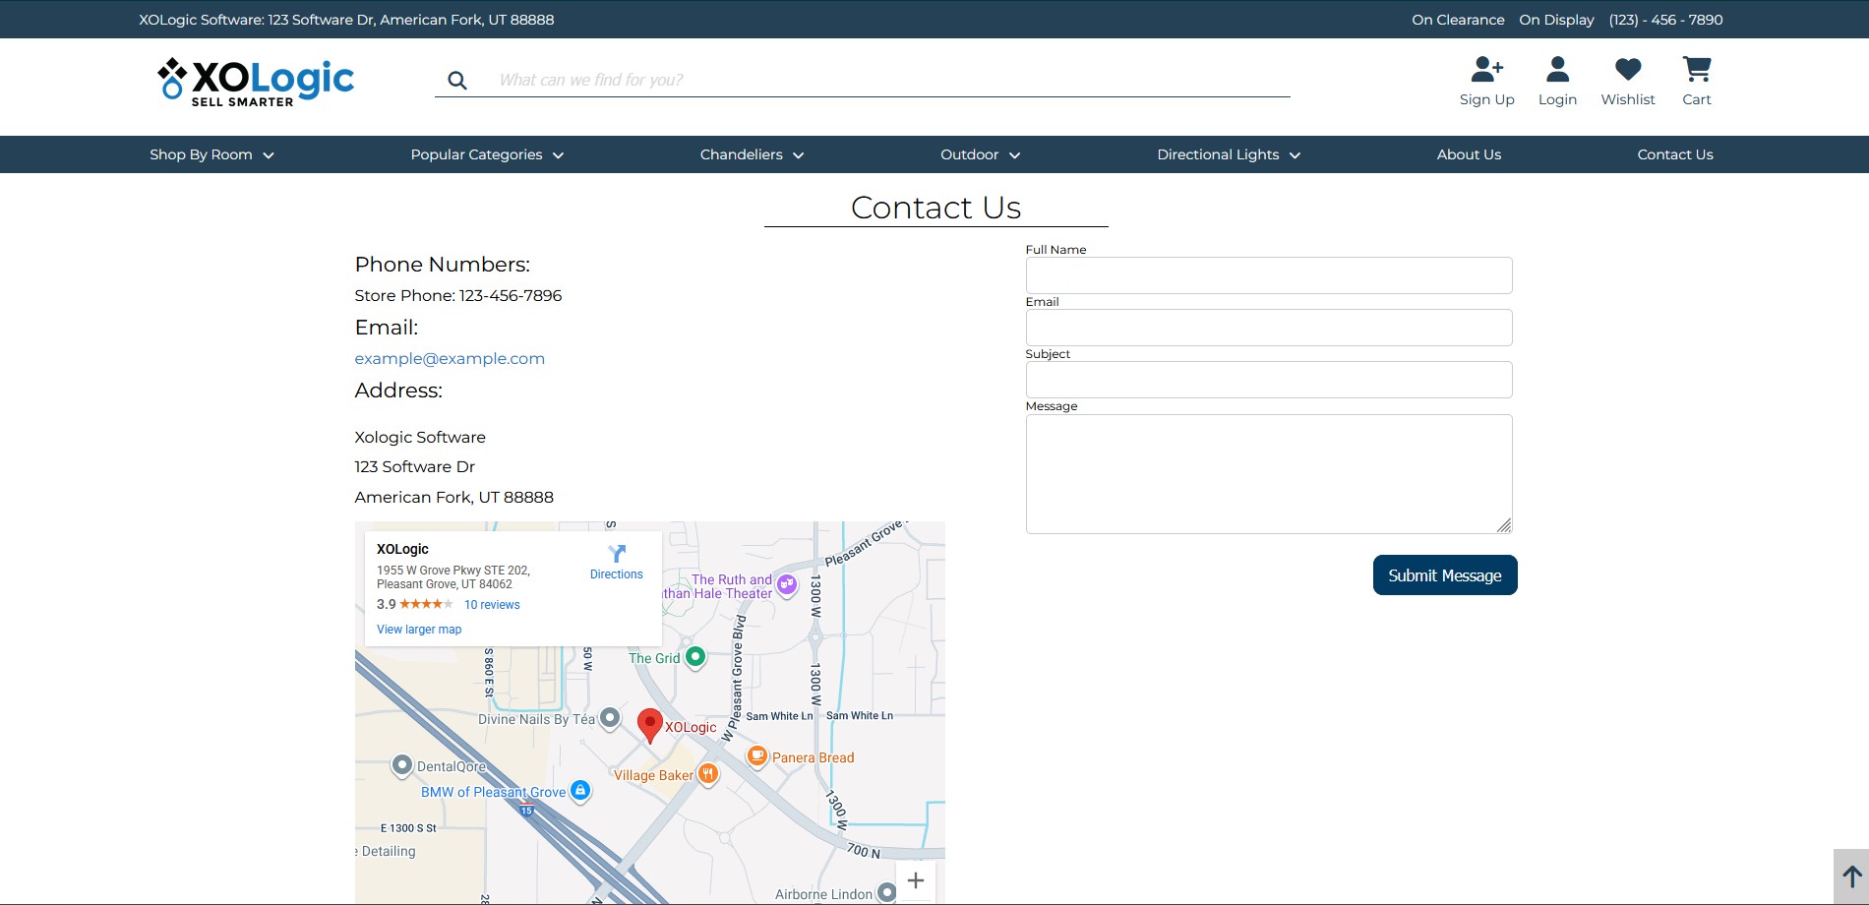
Task: Click the Directions arrow icon on map
Action: point(617,554)
